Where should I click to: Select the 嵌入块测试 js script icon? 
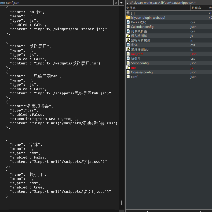[x=128, y=36]
